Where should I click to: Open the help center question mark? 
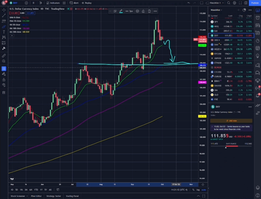coord(258,195)
